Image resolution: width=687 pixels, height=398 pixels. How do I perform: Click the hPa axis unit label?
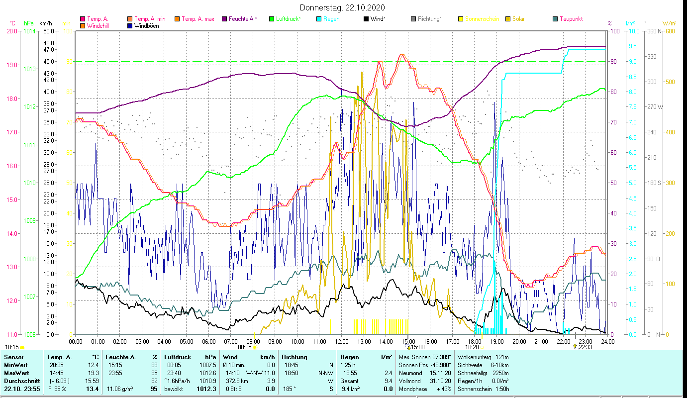pyautogui.click(x=29, y=23)
